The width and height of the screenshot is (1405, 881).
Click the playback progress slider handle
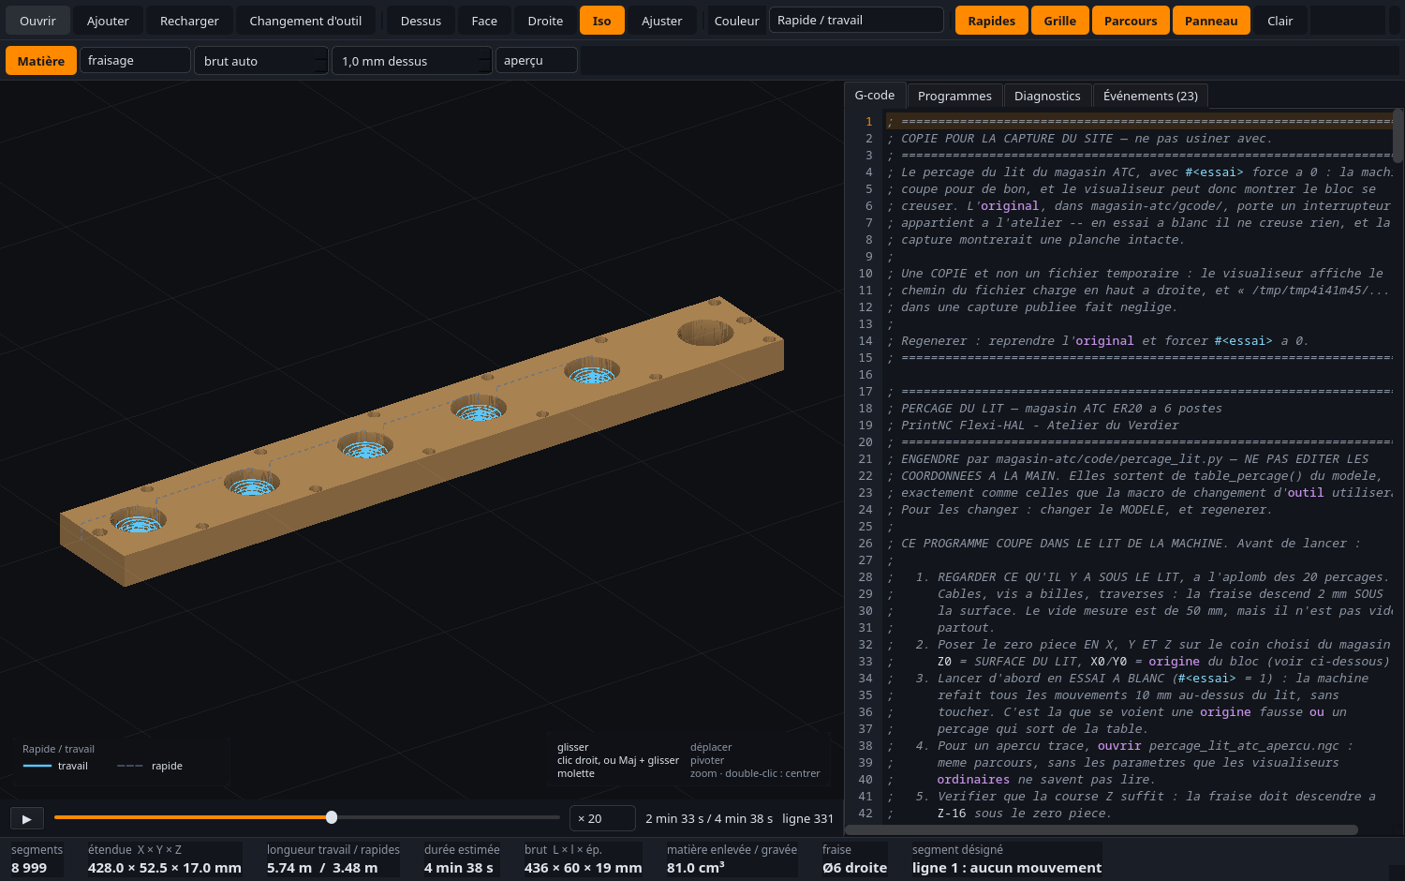pyautogui.click(x=332, y=817)
